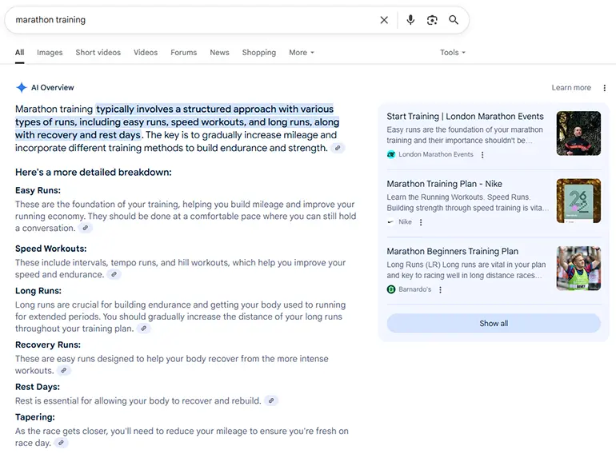Open source link icon under Speed Workouts
The image size is (616, 454).
(114, 274)
